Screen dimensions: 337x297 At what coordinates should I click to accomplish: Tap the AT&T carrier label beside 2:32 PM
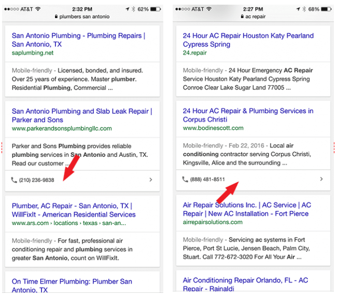tap(26, 9)
